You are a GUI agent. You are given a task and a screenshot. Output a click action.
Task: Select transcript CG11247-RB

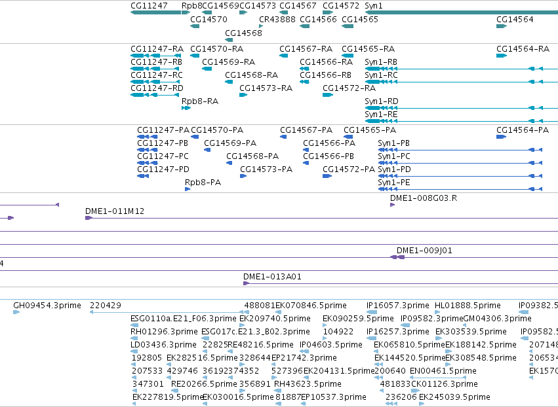pyautogui.click(x=156, y=62)
